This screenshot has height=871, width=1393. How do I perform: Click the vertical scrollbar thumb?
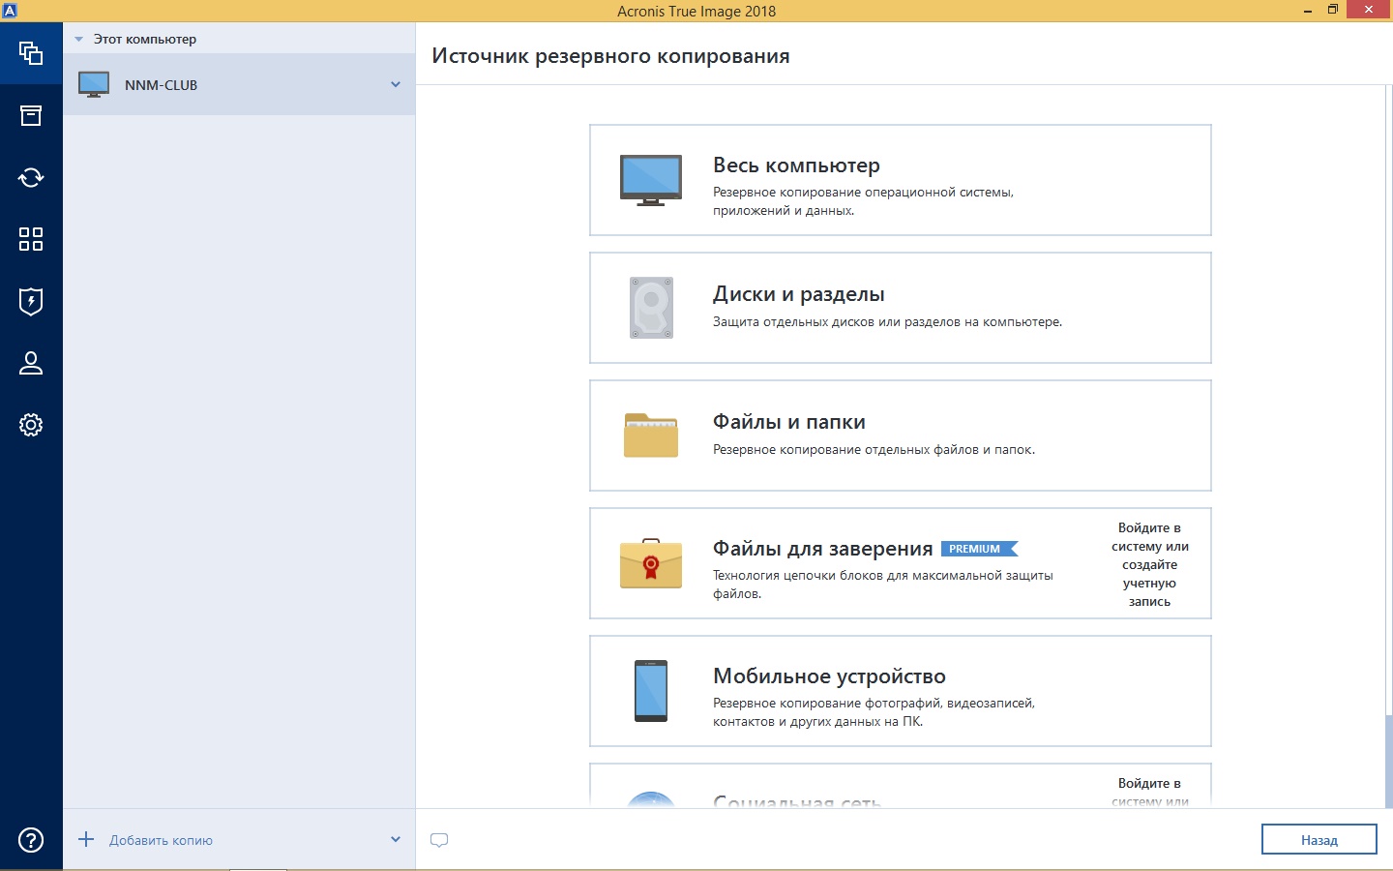1389,761
